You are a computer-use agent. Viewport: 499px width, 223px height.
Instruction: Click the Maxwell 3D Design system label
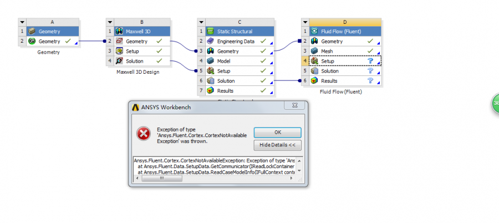coord(138,72)
